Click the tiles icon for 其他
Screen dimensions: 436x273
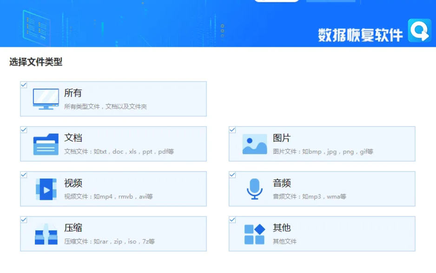click(x=254, y=234)
